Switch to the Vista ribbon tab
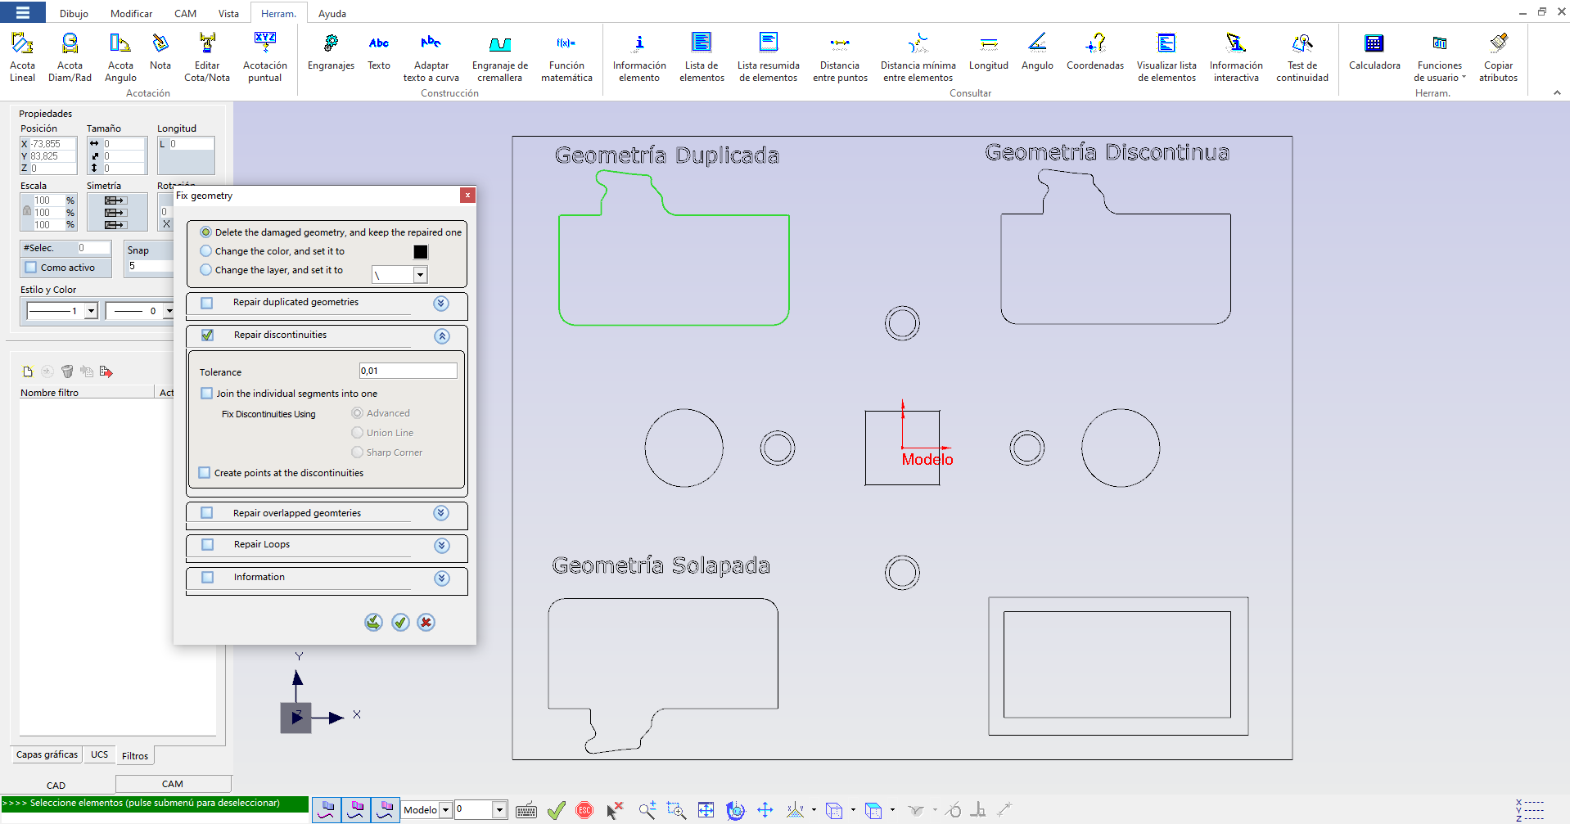1570x824 pixels. (228, 12)
